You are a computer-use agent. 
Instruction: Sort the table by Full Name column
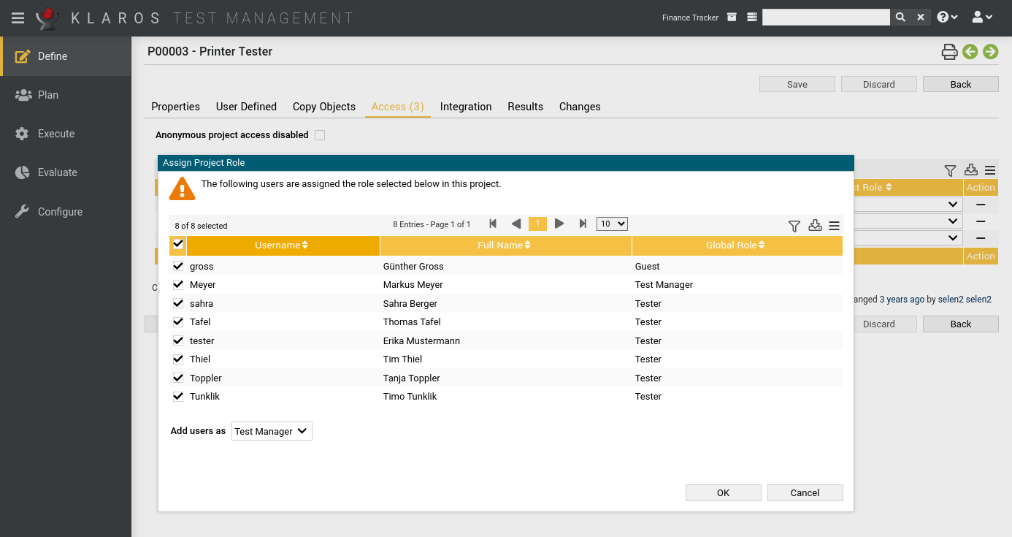[505, 245]
